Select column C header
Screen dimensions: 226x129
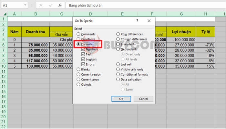click(62, 14)
